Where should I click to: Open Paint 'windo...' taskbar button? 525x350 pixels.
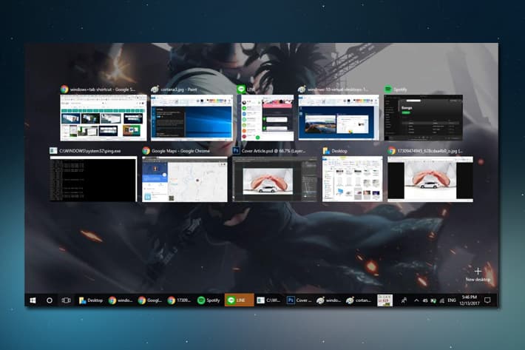click(x=328, y=300)
